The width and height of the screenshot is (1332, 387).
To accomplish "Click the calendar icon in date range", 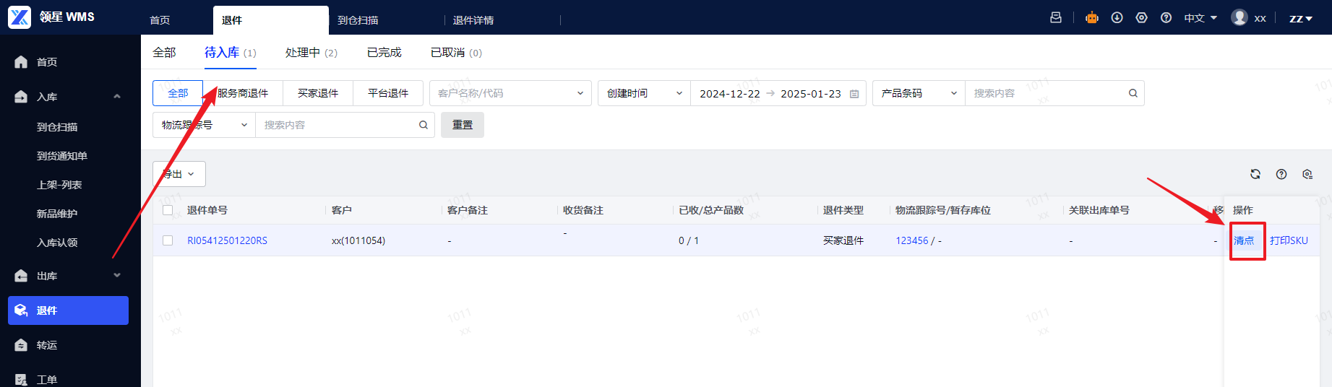I will pyautogui.click(x=854, y=94).
